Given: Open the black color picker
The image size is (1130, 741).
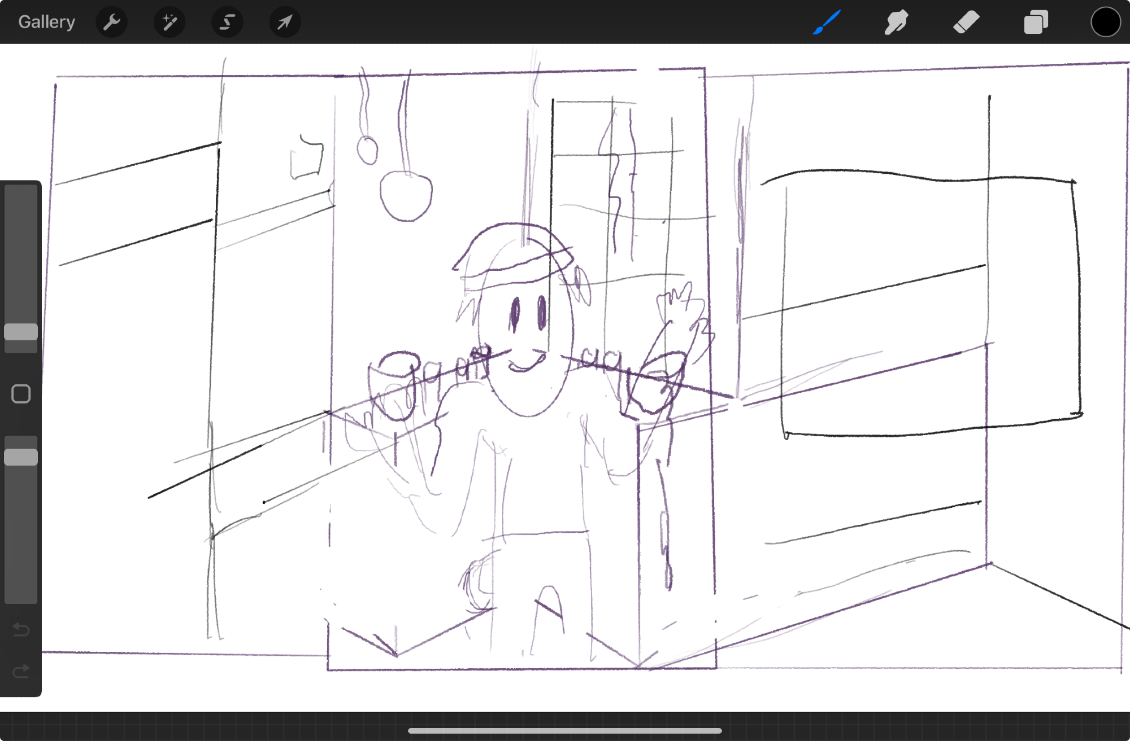Looking at the screenshot, I should tap(1105, 23).
